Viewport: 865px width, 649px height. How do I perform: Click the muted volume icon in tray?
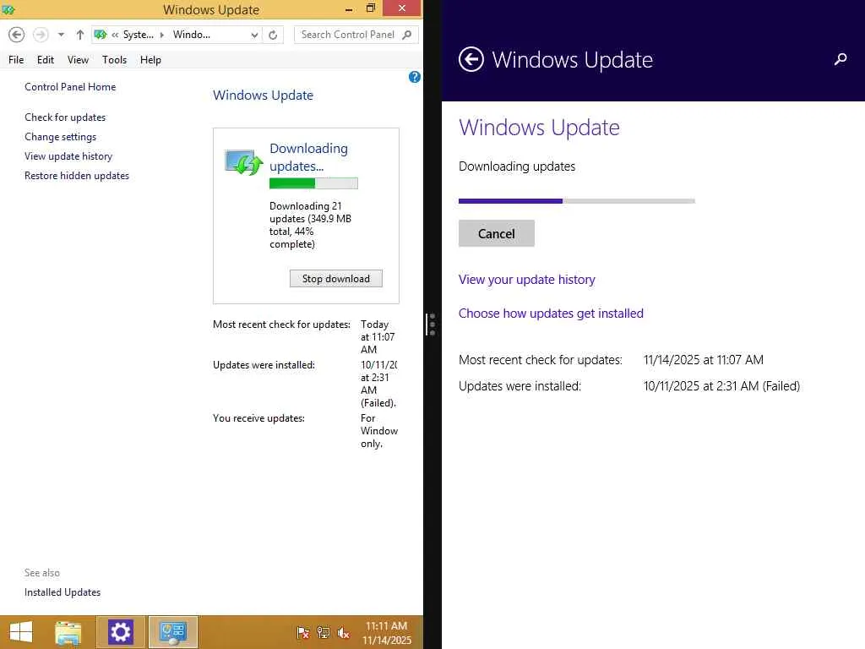click(344, 633)
